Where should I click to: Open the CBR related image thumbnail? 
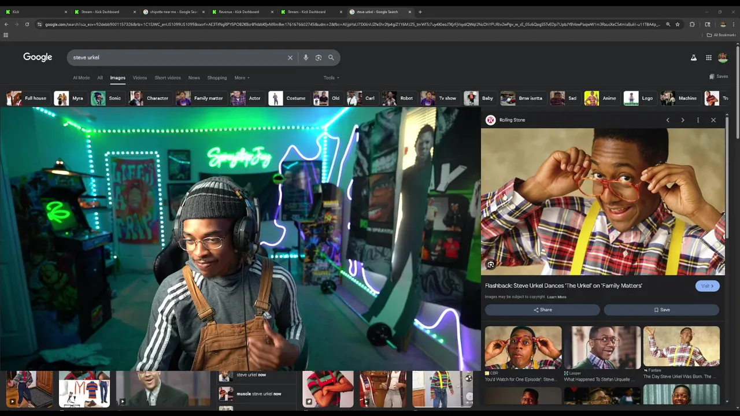pyautogui.click(x=523, y=347)
